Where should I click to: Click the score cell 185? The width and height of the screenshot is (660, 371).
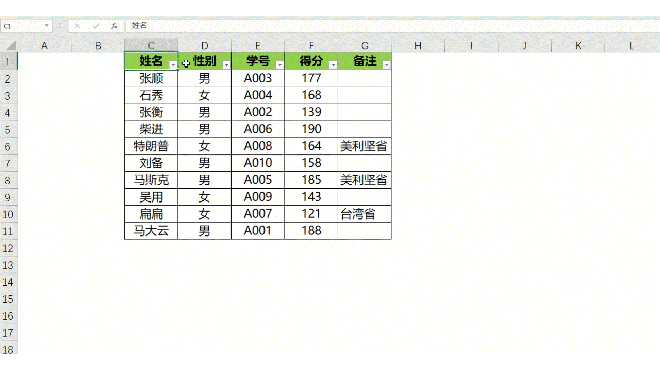click(x=311, y=180)
